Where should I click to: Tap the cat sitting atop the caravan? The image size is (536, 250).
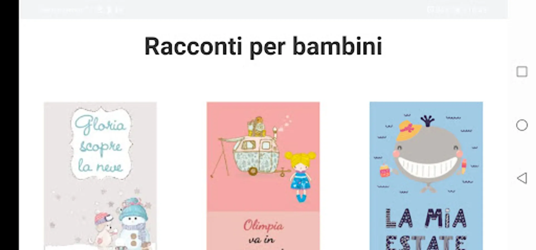pyautogui.click(x=256, y=126)
